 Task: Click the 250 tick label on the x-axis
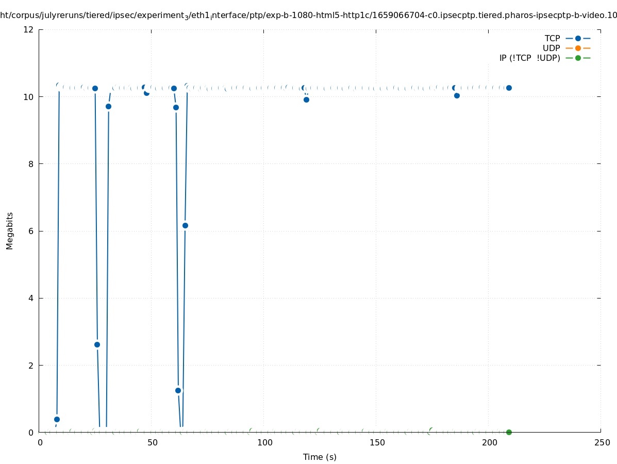602,443
